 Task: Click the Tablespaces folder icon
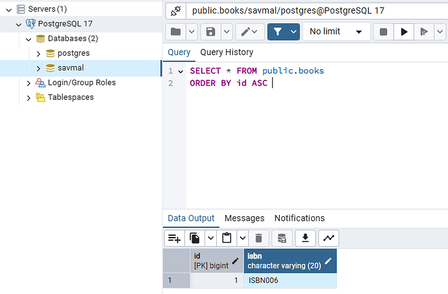pos(40,97)
